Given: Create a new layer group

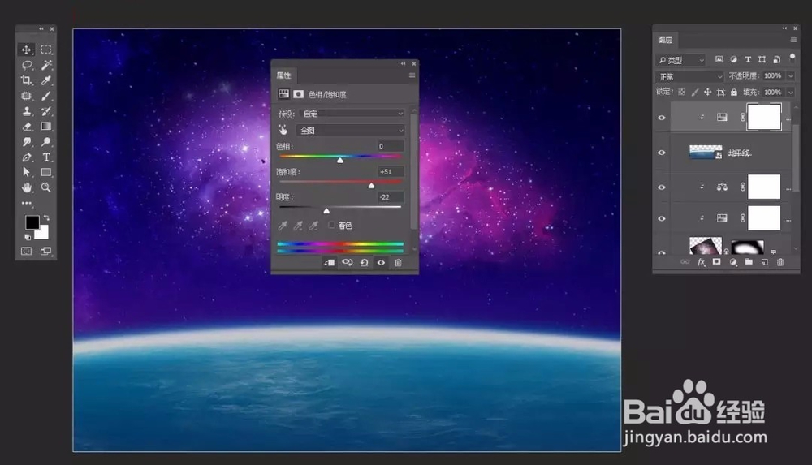Looking at the screenshot, I should pyautogui.click(x=749, y=262).
